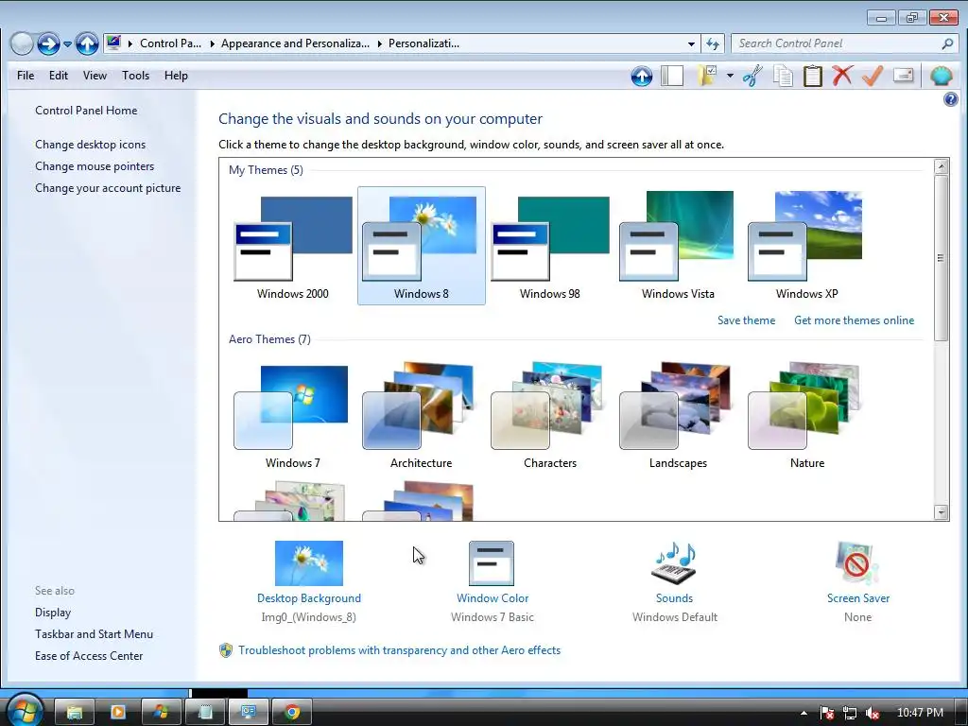This screenshot has width=968, height=726.
Task: Click the Cut scissors icon
Action: click(x=752, y=76)
